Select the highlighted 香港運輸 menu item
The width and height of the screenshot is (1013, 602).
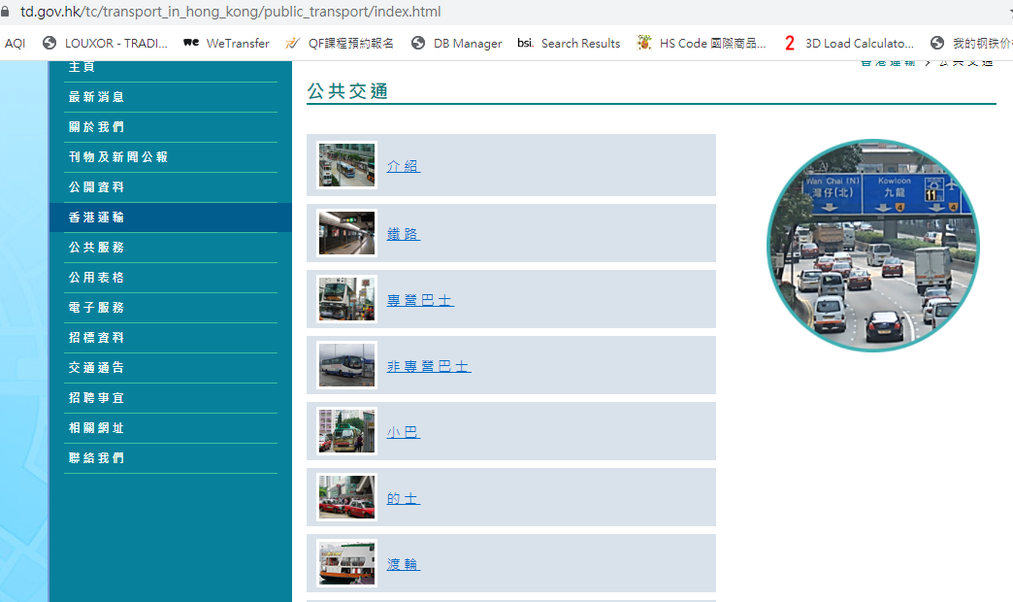click(x=171, y=217)
